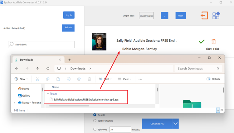Viewport: 234px width, 133px height.
Task: Maximize the Downloads Explorer window
Action: coord(209,58)
